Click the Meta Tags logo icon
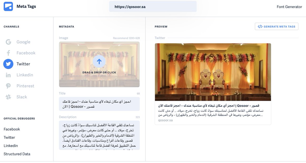 point(8,6)
